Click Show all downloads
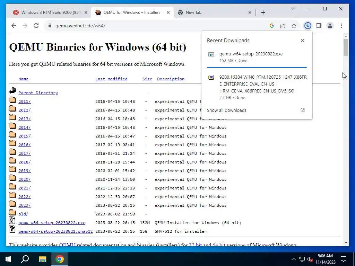355x266 pixels. pyautogui.click(x=227, y=110)
